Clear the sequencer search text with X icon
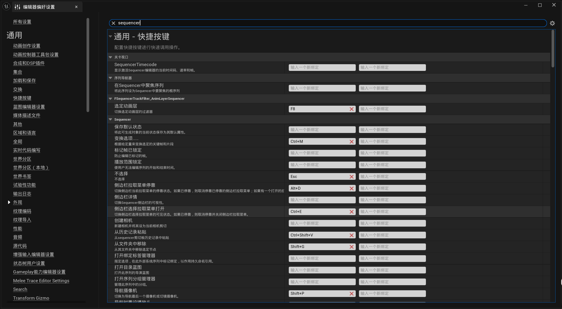This screenshot has height=309, width=562. pyautogui.click(x=113, y=23)
